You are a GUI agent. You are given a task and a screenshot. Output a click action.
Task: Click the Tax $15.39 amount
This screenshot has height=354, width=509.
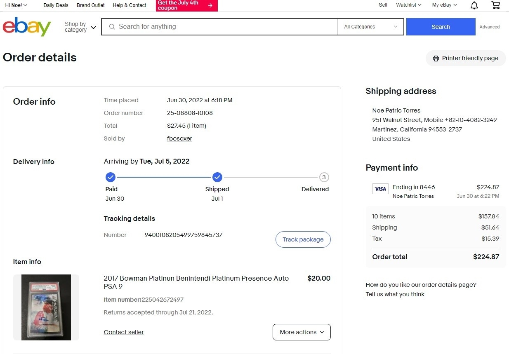tap(490, 239)
